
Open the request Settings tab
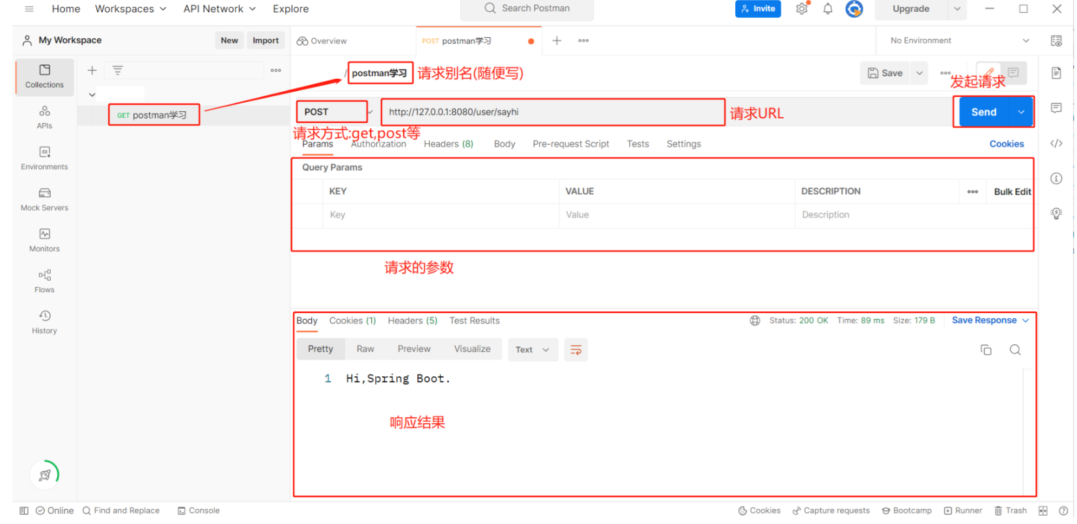[x=683, y=144]
